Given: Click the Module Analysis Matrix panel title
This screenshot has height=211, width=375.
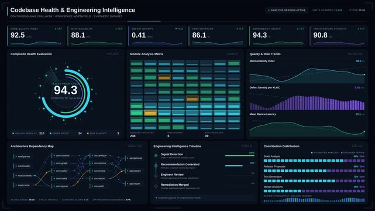Looking at the screenshot, I should tap(147, 54).
